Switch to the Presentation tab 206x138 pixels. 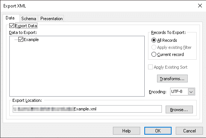pos(51,19)
